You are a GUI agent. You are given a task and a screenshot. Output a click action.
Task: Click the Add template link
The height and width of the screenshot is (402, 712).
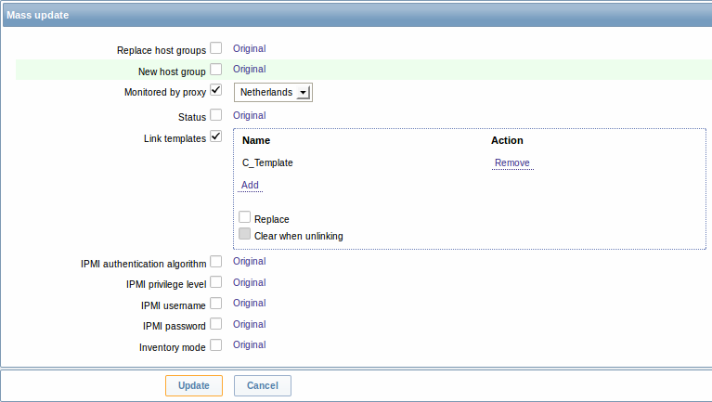click(250, 185)
